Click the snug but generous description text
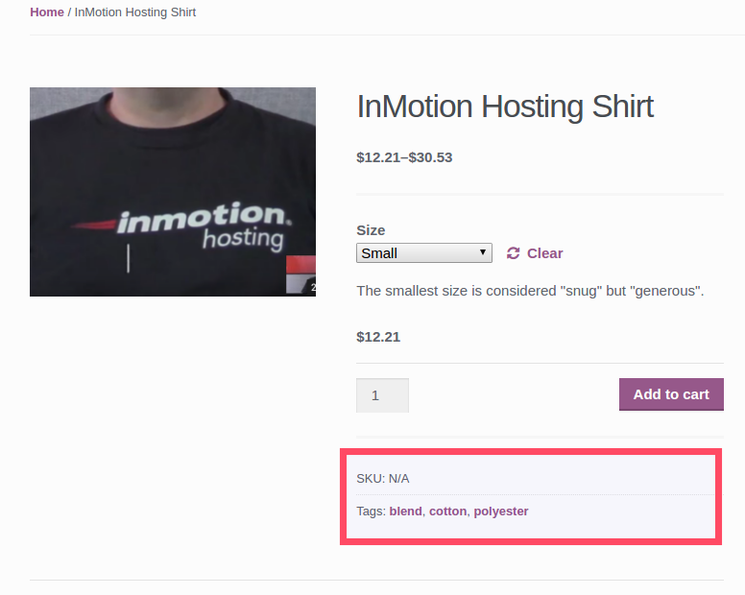 pyautogui.click(x=530, y=291)
